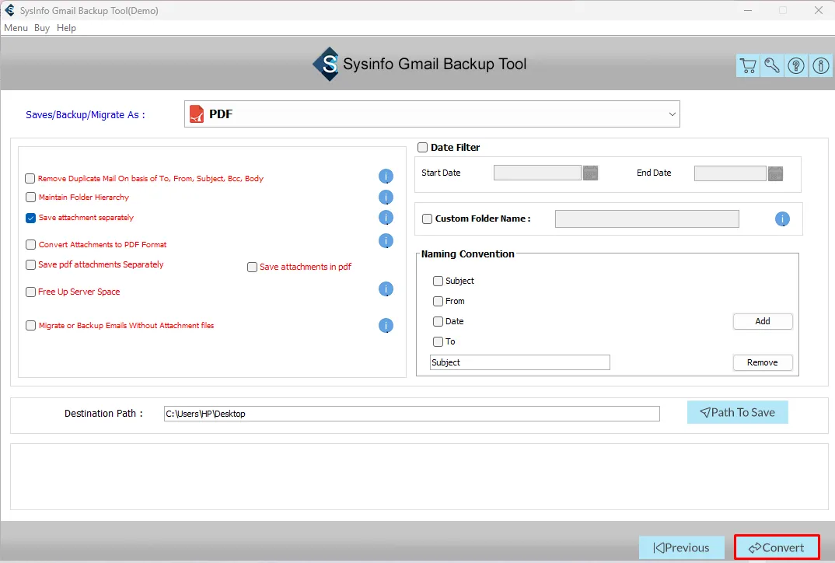Enable Maintain Folder Hierarchy checkbox
Viewport: 835px width, 563px height.
coord(31,198)
